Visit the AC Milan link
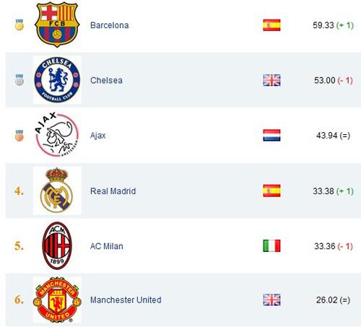Viewport: 361px width, 327px height. point(107,246)
